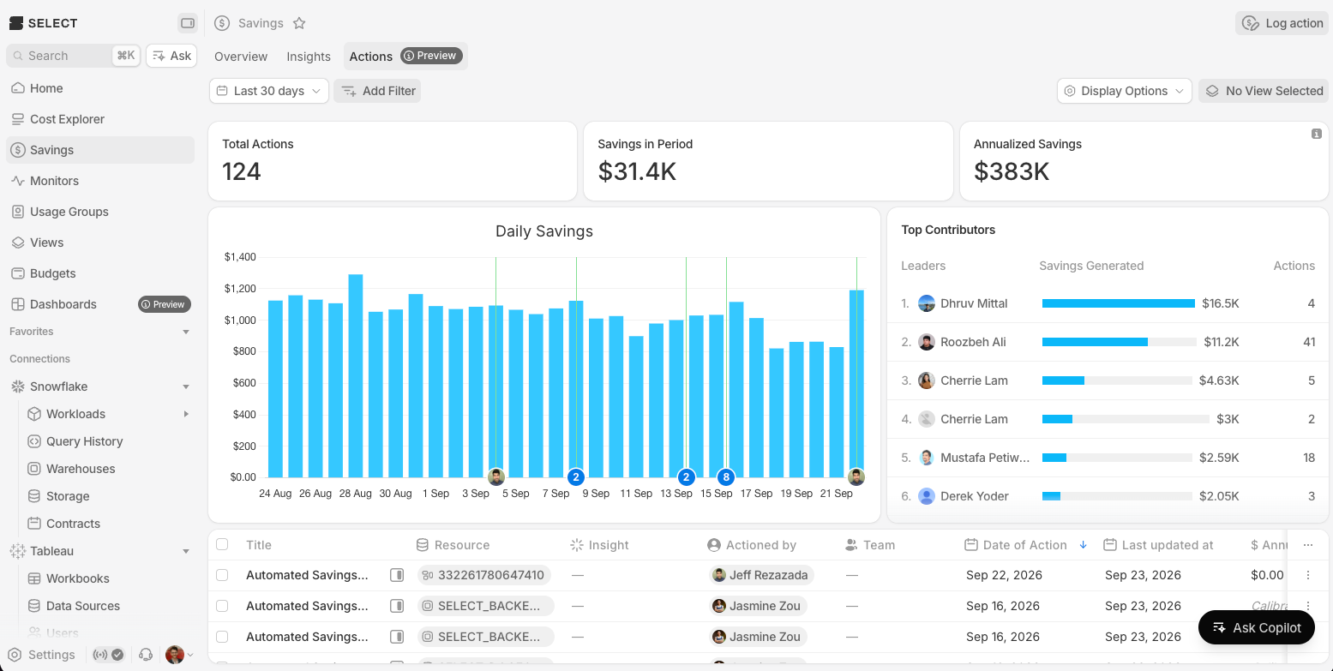
Task: Collapse the Tableau connection section
Action: 186,551
